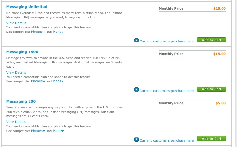The image size is (237, 147).
Task: Click the blue arrow icon in Messaging 1500 section
Action: coord(136,90)
